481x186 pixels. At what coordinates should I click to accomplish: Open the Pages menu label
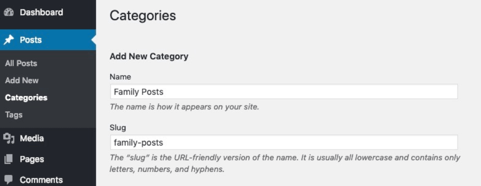(32, 159)
